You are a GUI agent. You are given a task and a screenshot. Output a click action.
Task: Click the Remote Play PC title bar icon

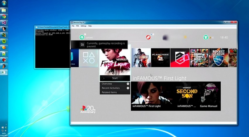pos(72,23)
